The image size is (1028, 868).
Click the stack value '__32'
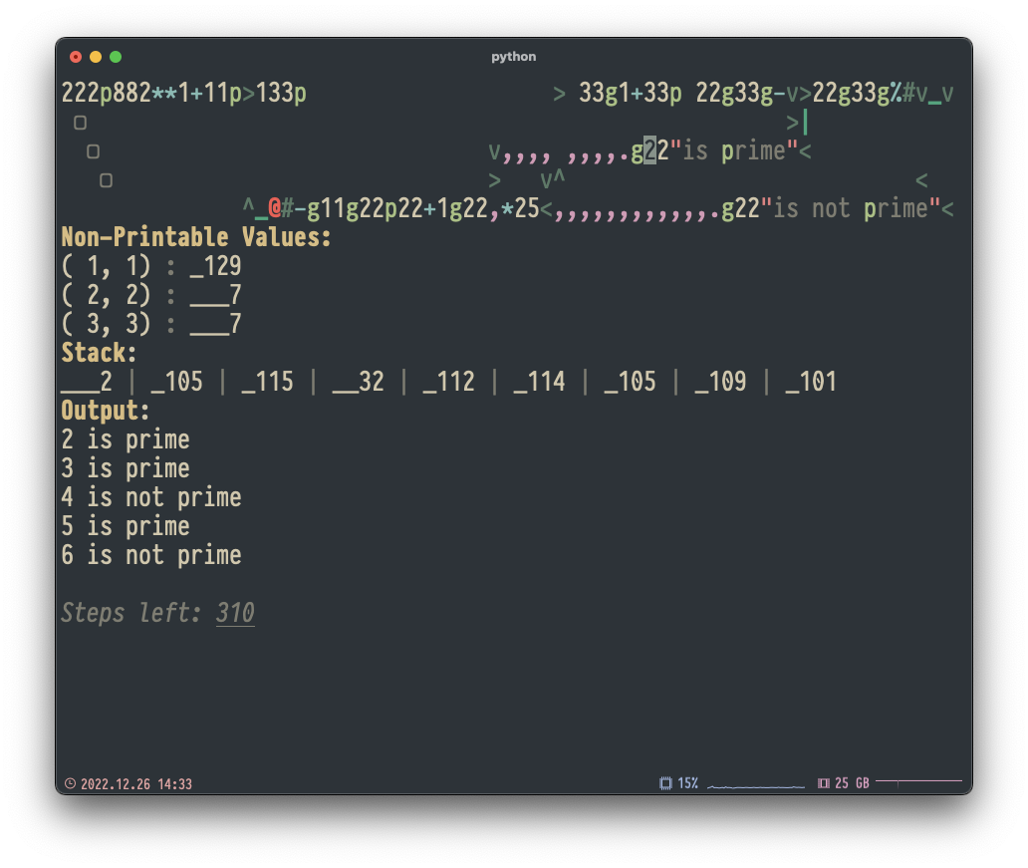tap(358, 382)
